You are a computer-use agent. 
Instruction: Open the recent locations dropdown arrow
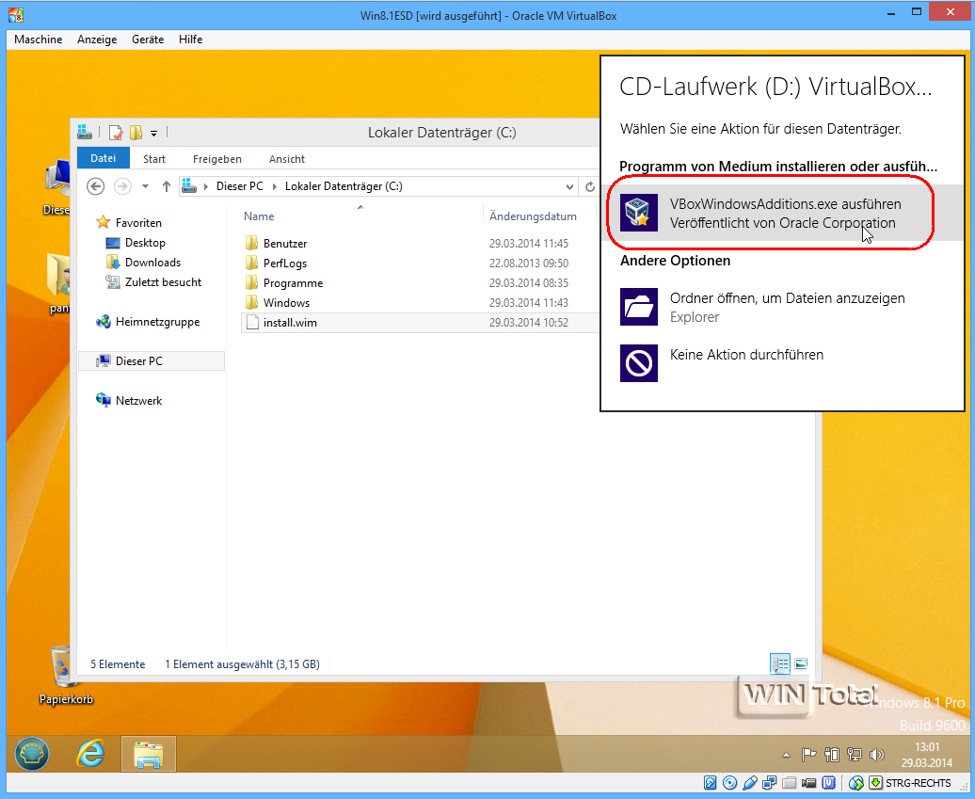click(x=146, y=186)
